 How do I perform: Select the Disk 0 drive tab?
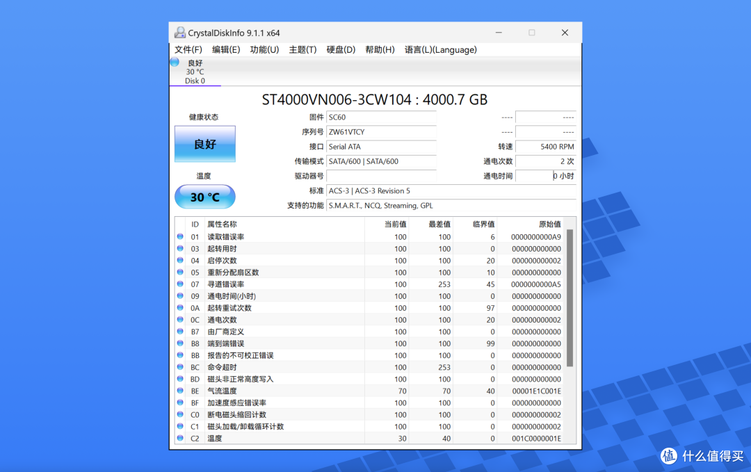click(195, 72)
